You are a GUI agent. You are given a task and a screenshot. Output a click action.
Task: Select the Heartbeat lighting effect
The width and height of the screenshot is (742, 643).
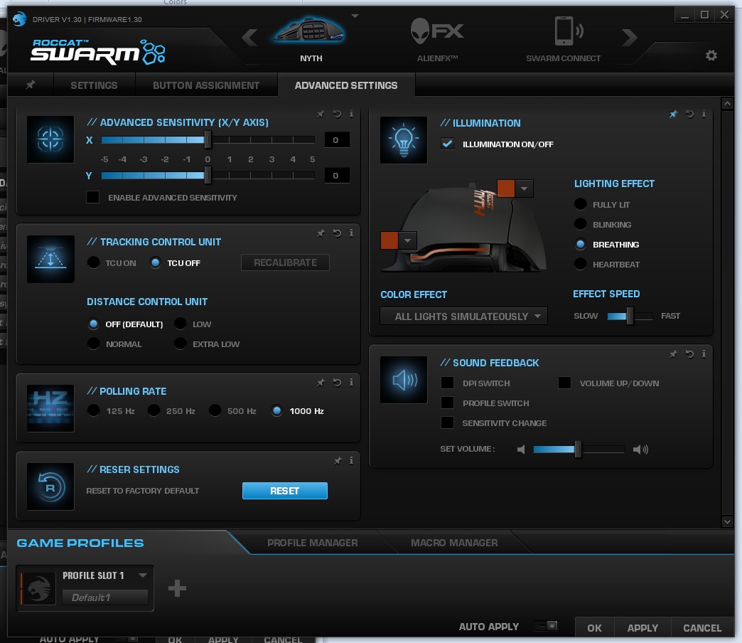[580, 264]
